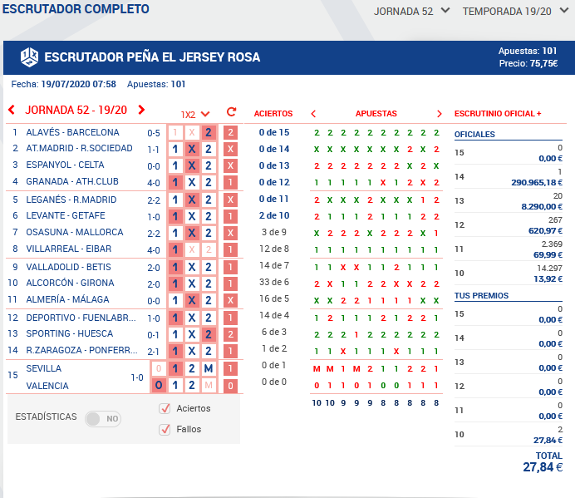
Task: Uncheck the Fallos checkbox
Action: (165, 429)
